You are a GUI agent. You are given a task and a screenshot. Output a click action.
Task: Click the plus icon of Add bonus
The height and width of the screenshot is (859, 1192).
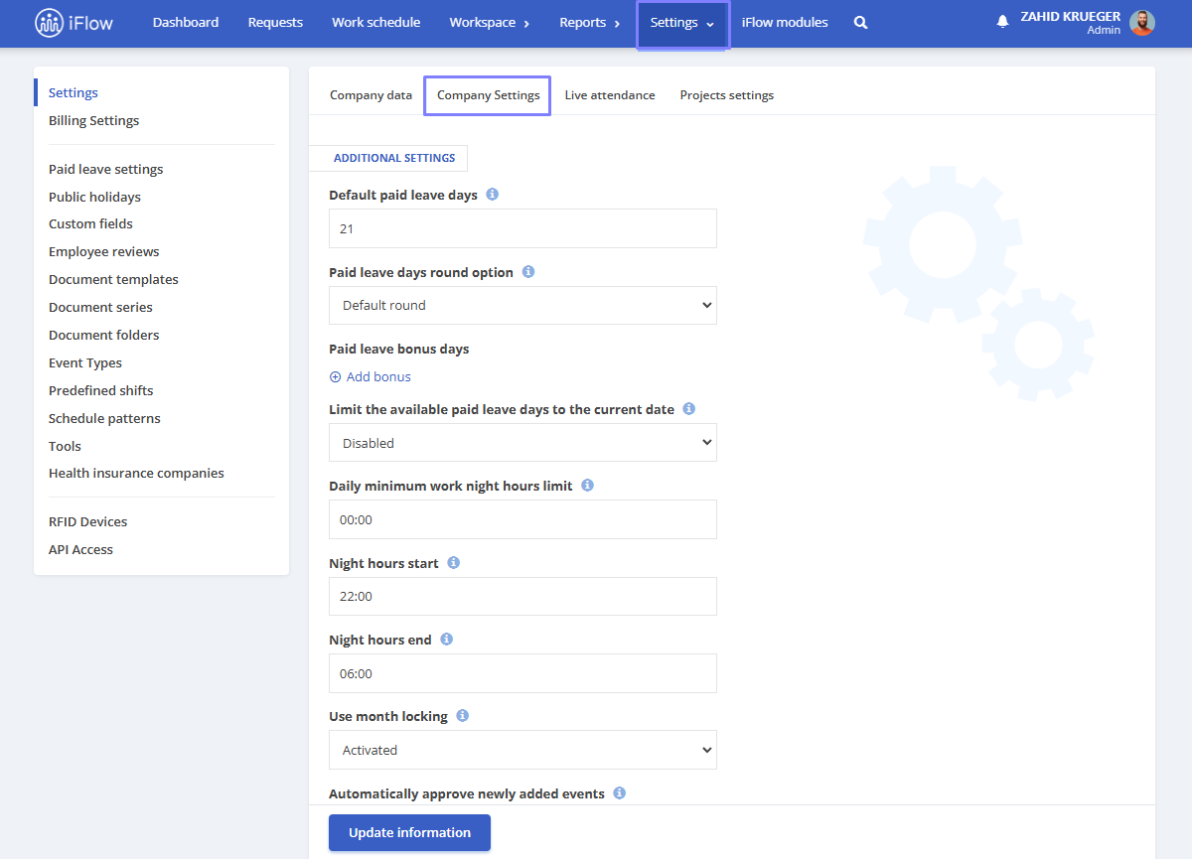335,377
